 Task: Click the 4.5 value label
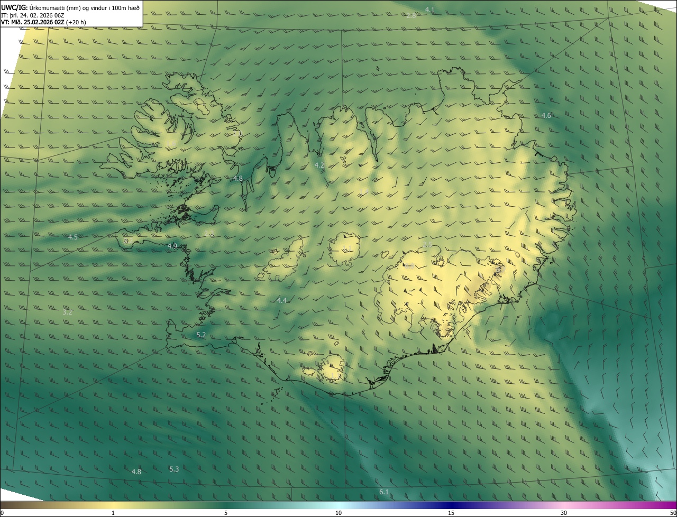(x=73, y=237)
